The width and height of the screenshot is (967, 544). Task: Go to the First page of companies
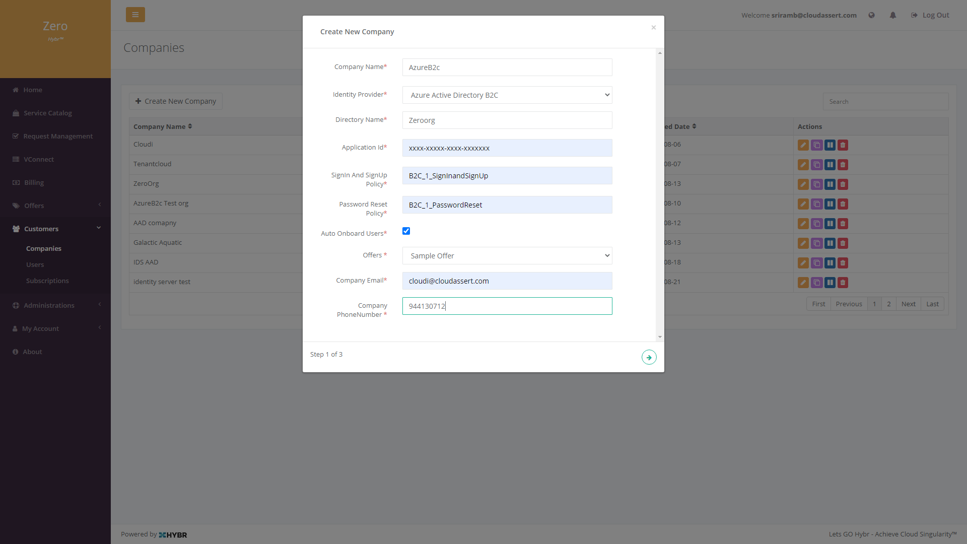click(x=818, y=304)
